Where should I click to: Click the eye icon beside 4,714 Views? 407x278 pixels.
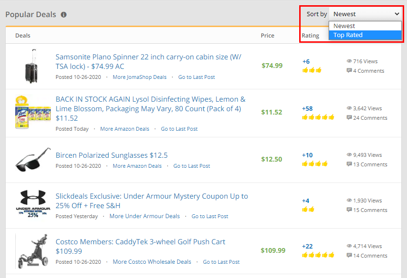[x=349, y=246]
